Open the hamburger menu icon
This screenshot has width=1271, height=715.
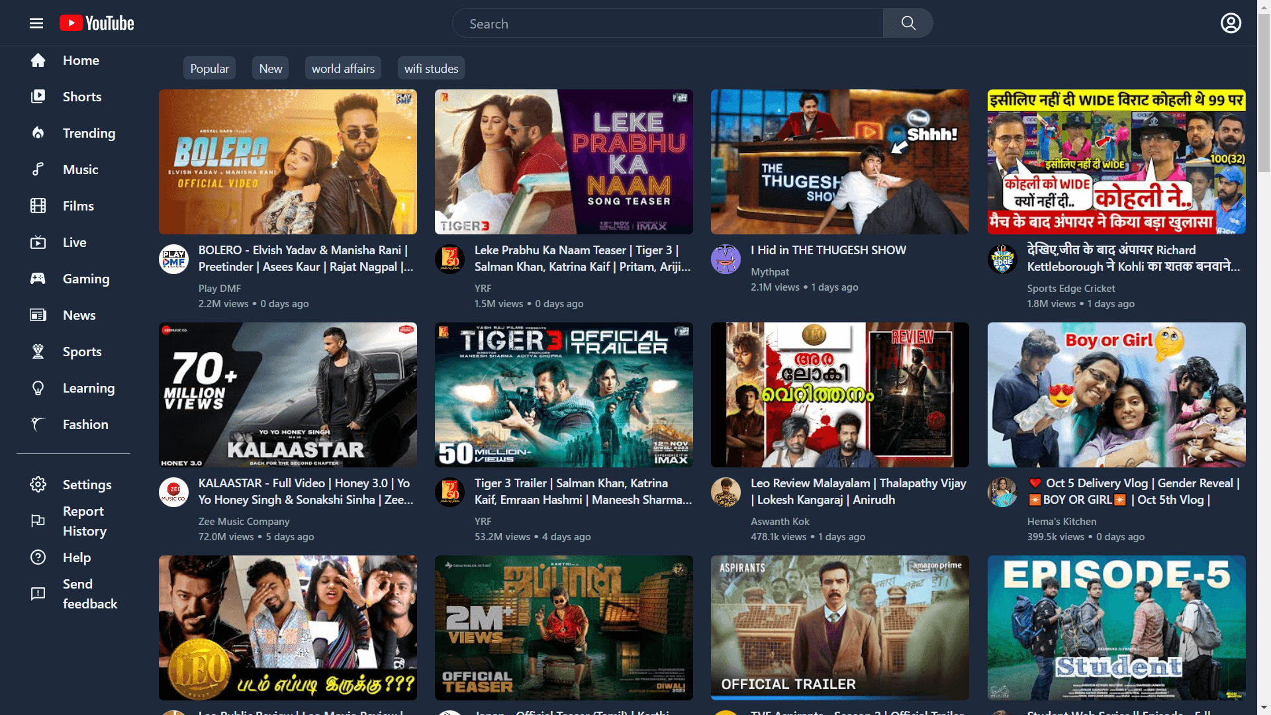click(x=36, y=23)
